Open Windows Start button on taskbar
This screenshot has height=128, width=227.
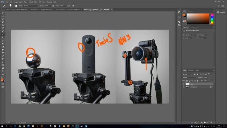click(2, 126)
